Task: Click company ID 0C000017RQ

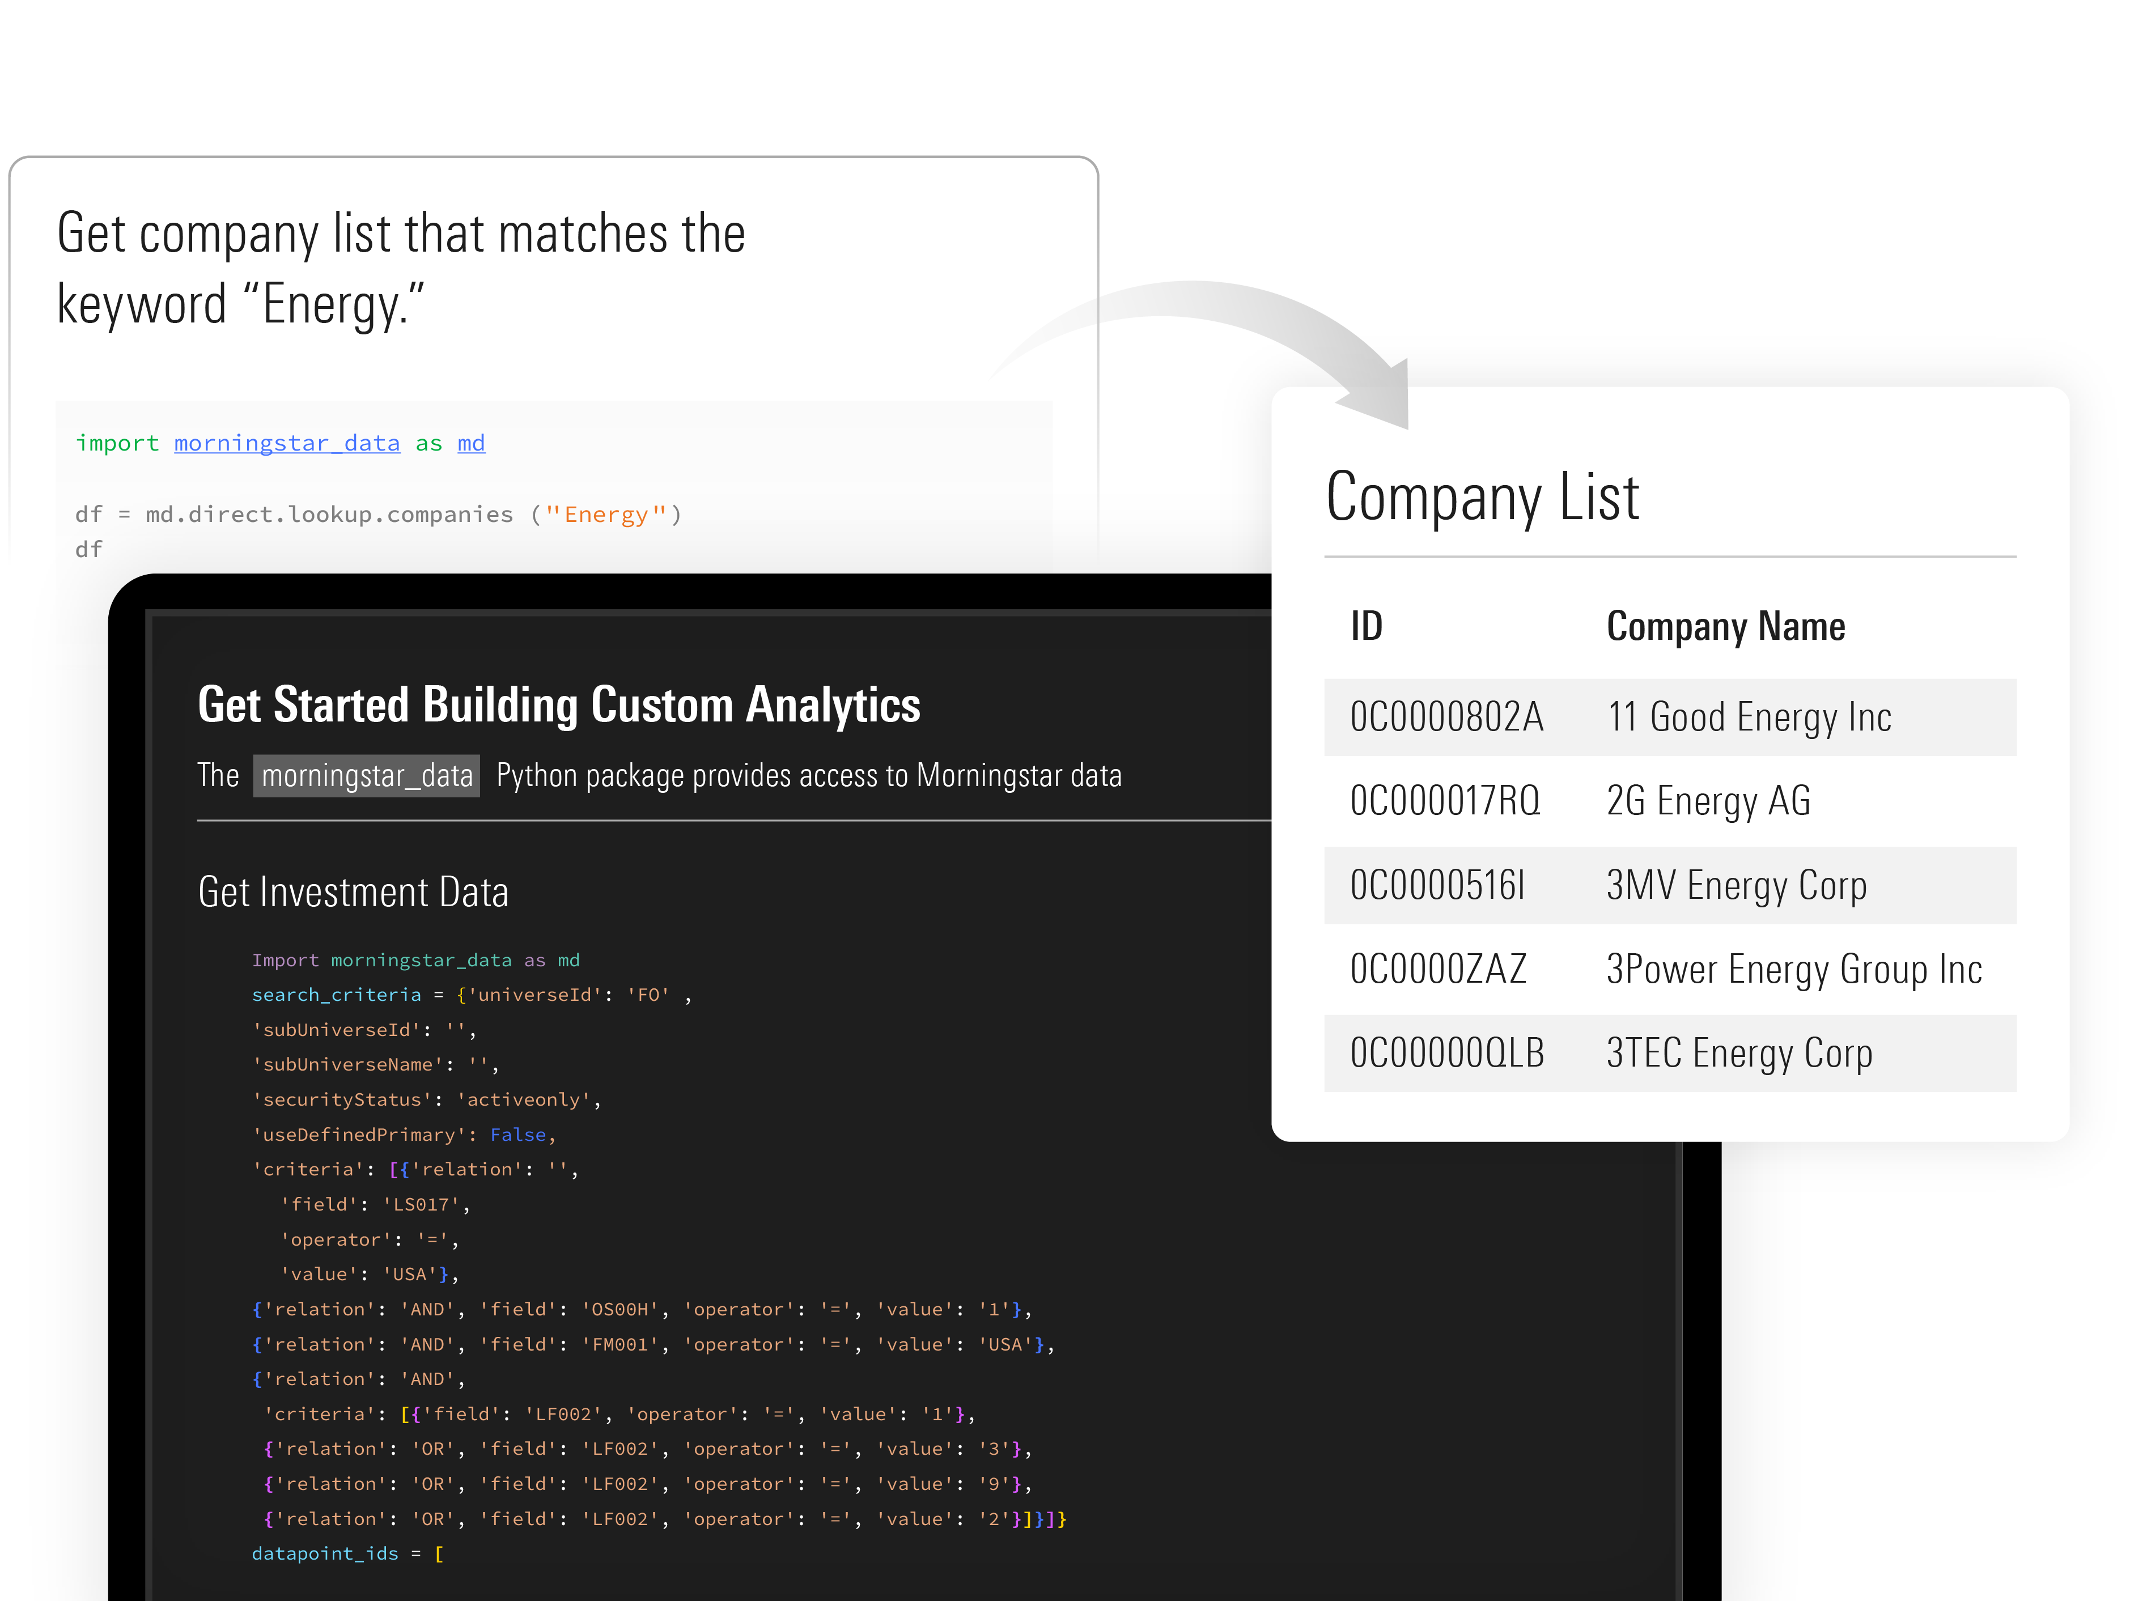Action: coord(1444,801)
